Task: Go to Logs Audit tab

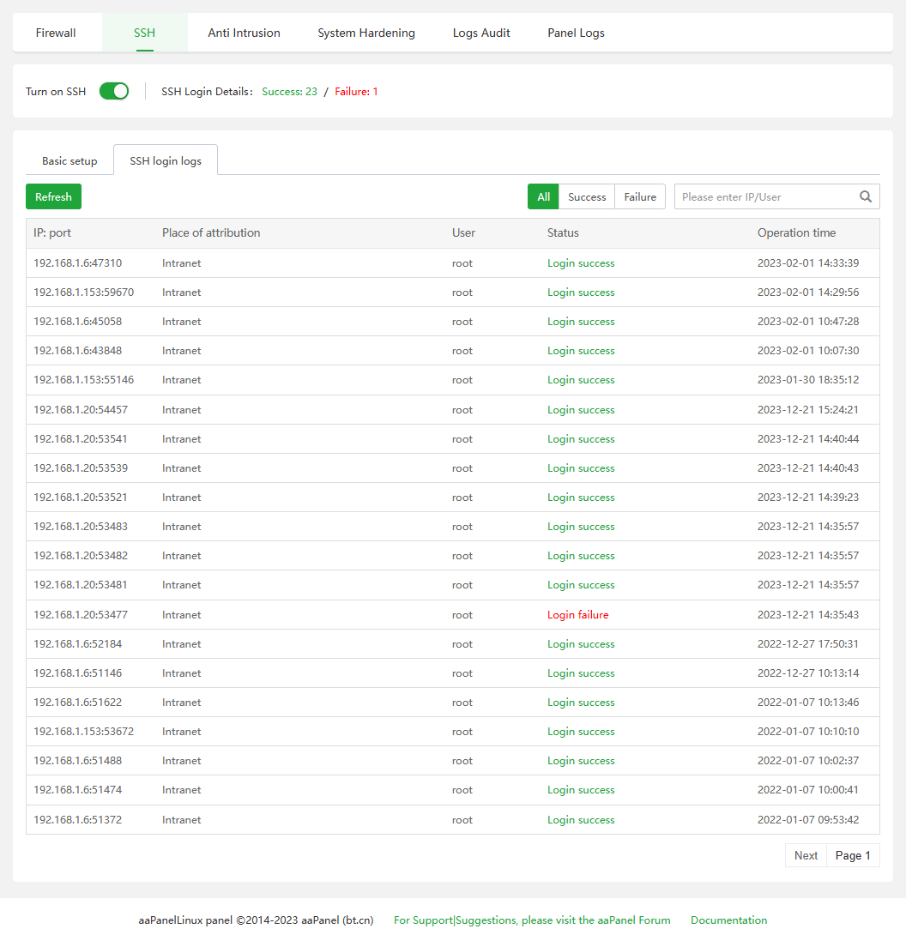Action: coord(481,33)
